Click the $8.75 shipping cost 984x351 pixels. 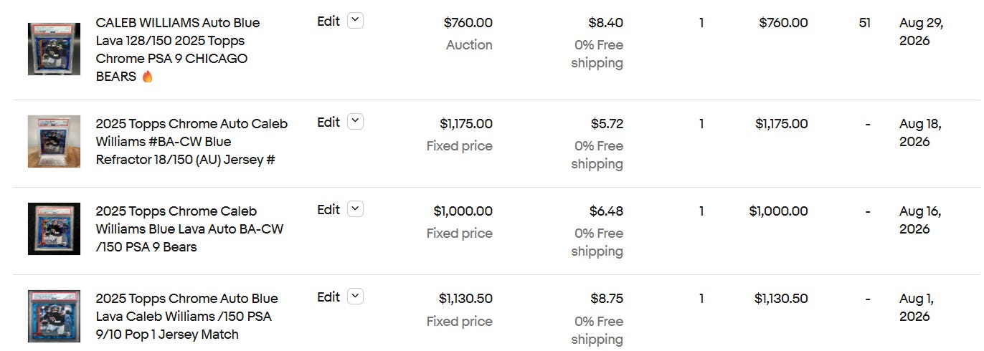(607, 299)
